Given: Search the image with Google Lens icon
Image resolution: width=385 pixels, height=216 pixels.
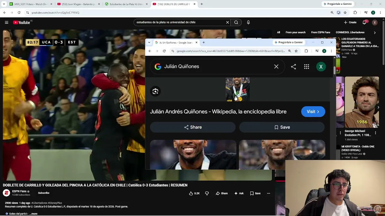Looking at the screenshot, I should [x=156, y=91].
